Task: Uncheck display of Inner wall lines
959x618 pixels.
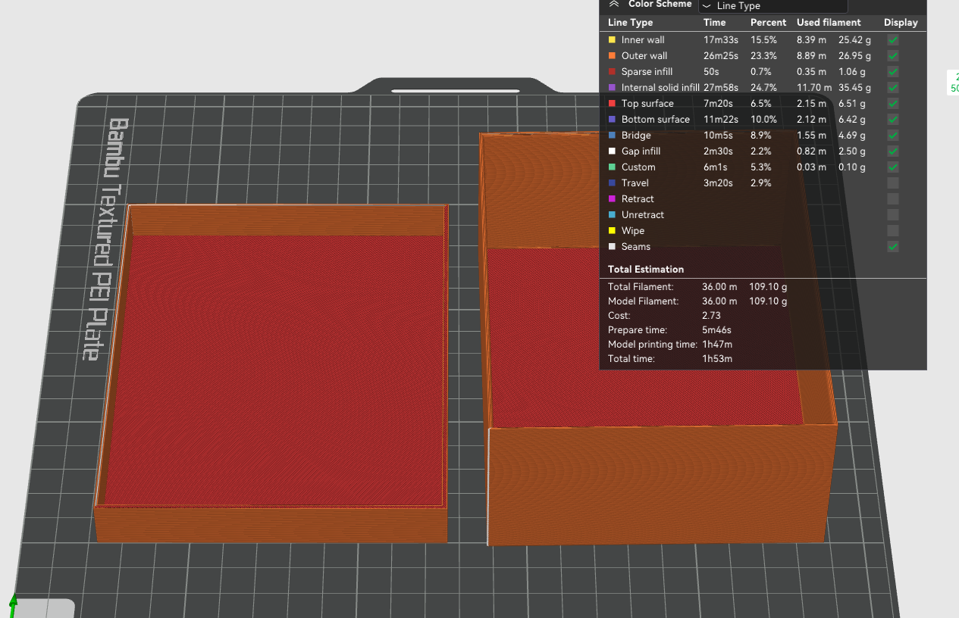Action: (x=893, y=39)
